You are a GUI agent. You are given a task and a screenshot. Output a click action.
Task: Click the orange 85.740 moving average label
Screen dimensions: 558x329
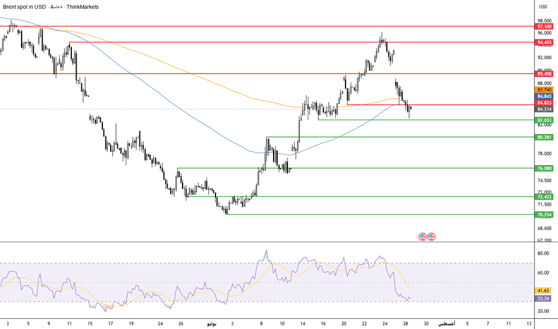click(544, 90)
